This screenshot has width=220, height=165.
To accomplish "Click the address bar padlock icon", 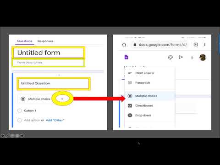I will tap(135, 44).
